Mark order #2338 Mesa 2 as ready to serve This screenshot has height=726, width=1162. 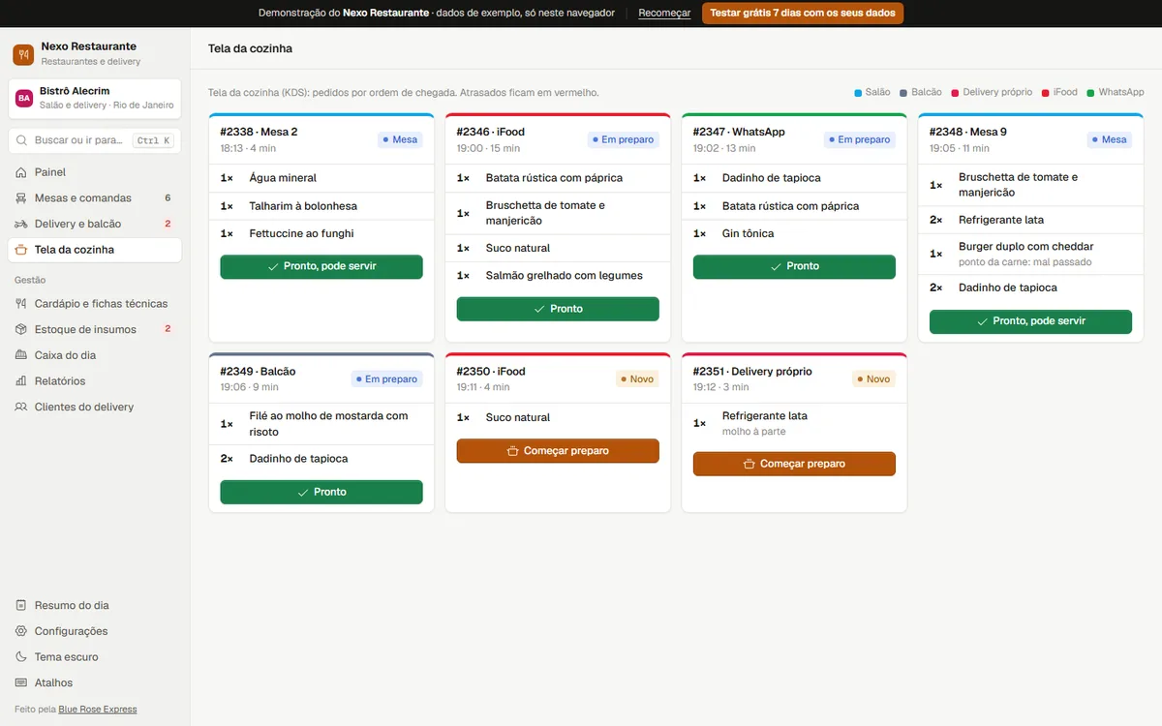(x=321, y=266)
